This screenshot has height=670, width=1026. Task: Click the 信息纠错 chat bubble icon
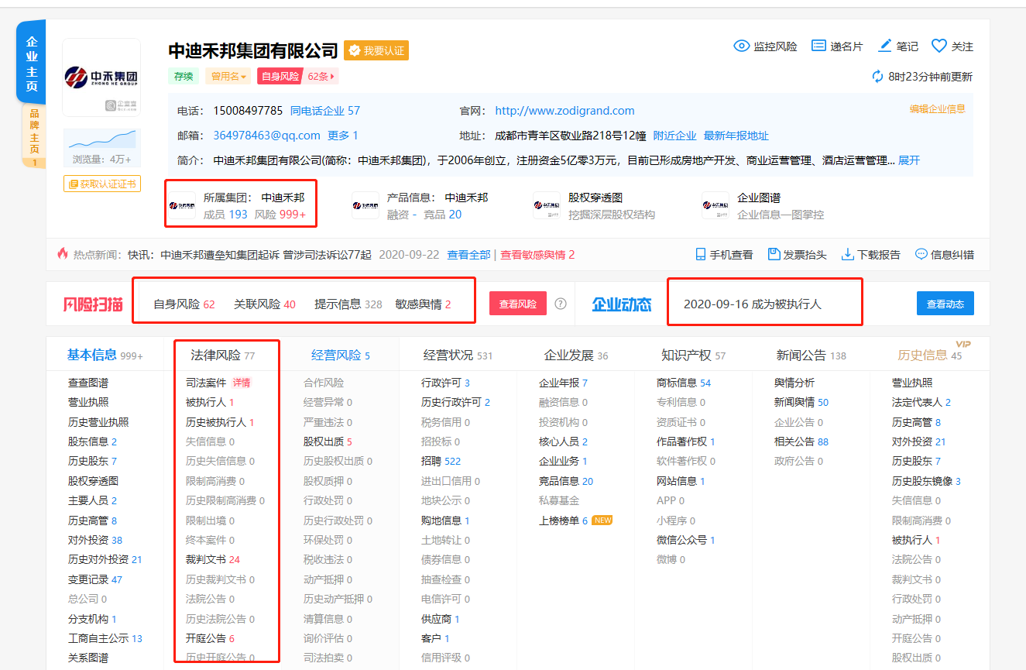[x=921, y=254]
